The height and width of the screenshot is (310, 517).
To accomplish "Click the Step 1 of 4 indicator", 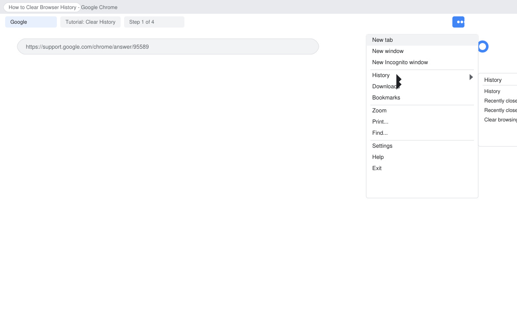I will [x=154, y=22].
